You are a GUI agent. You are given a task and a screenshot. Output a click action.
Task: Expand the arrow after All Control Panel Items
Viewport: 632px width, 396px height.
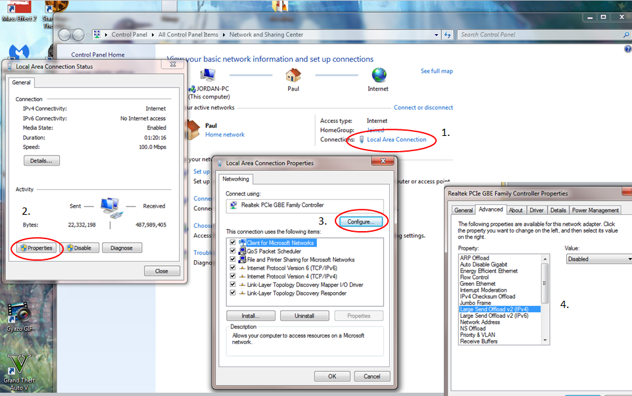coord(224,35)
